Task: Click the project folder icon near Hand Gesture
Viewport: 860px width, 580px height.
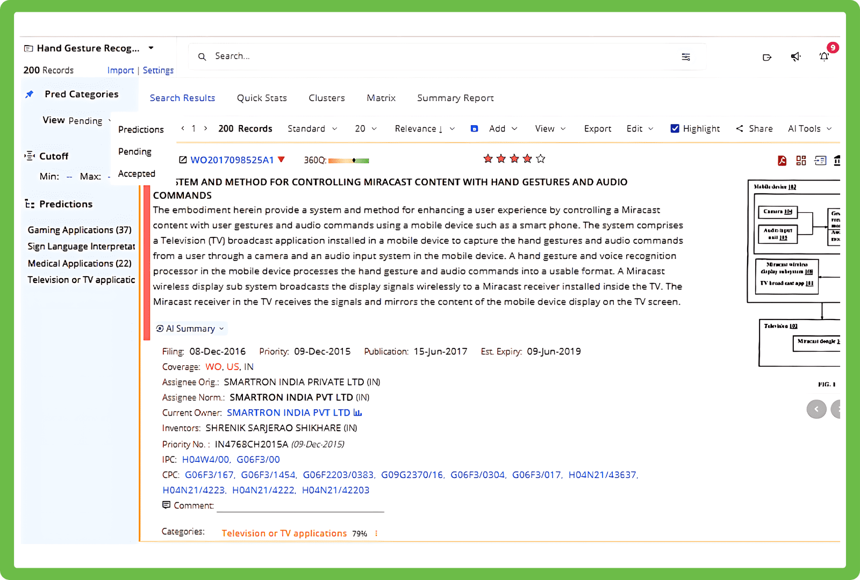Action: 28,48
